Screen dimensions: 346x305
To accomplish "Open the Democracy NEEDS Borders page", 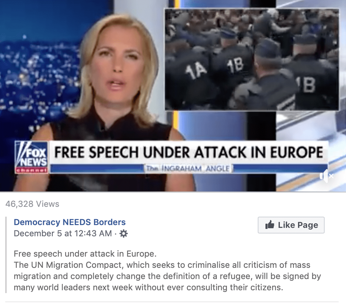I will coord(69,222).
